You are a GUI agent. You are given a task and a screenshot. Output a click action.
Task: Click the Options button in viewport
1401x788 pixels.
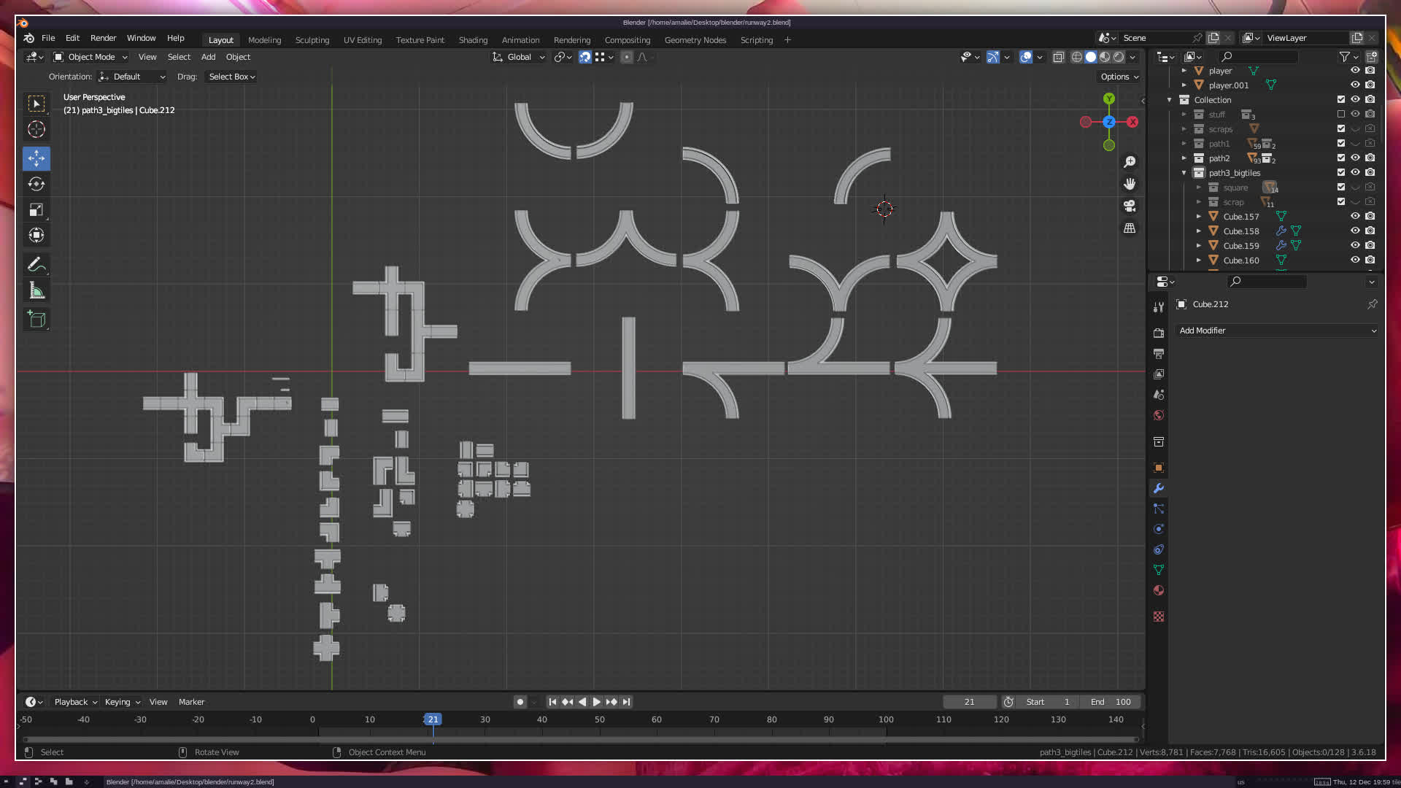(1119, 77)
